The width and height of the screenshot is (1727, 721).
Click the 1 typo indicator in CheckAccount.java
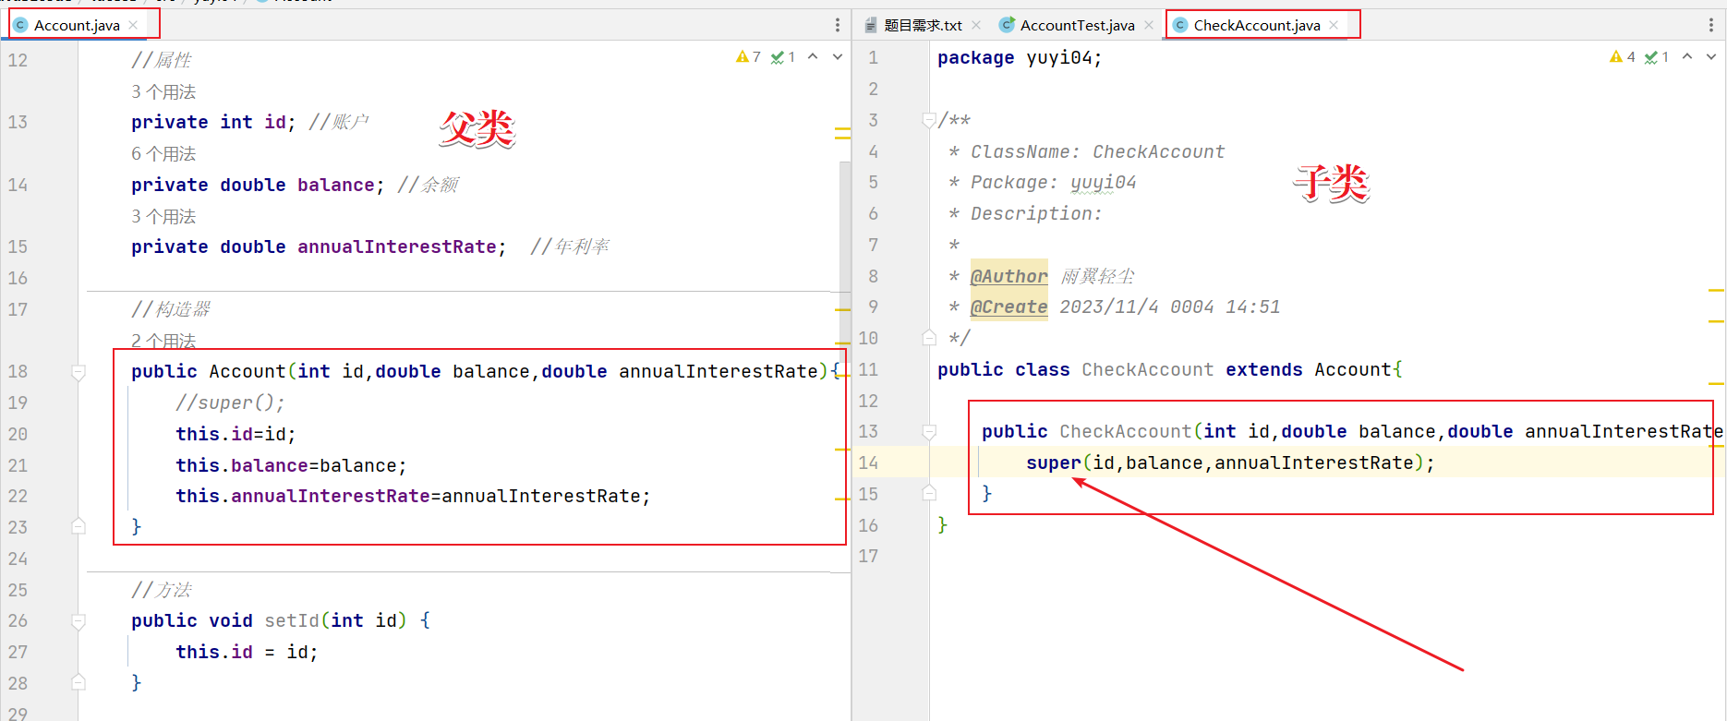[x=1657, y=57]
